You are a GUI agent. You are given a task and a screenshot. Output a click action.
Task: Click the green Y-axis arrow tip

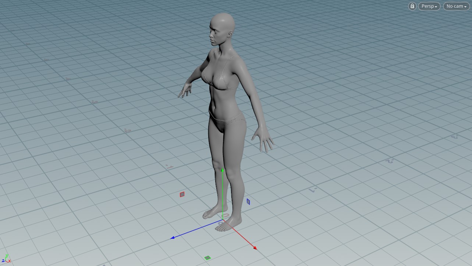coord(222,170)
